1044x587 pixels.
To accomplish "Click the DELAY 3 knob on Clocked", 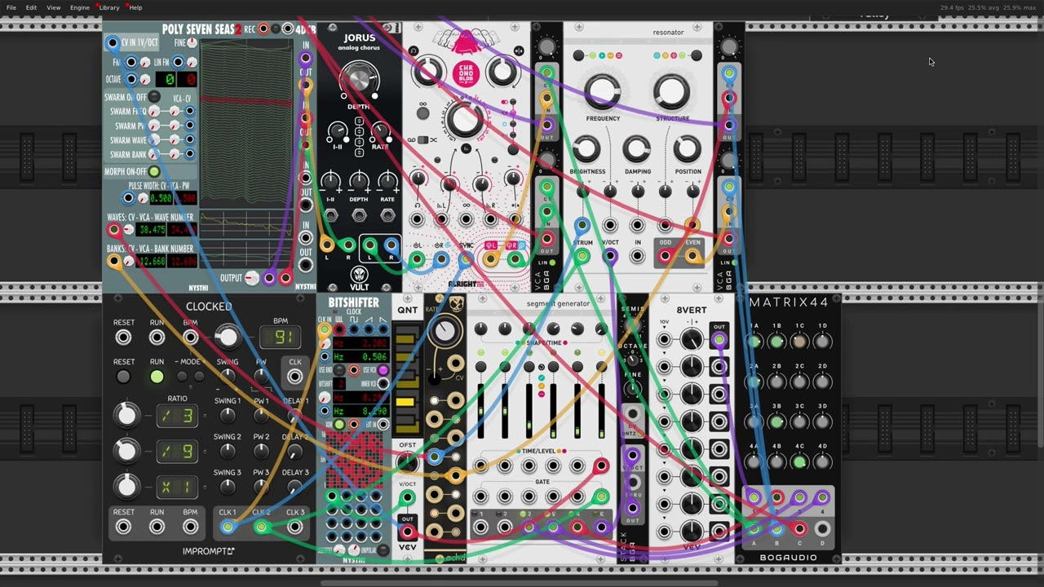I will pos(294,487).
